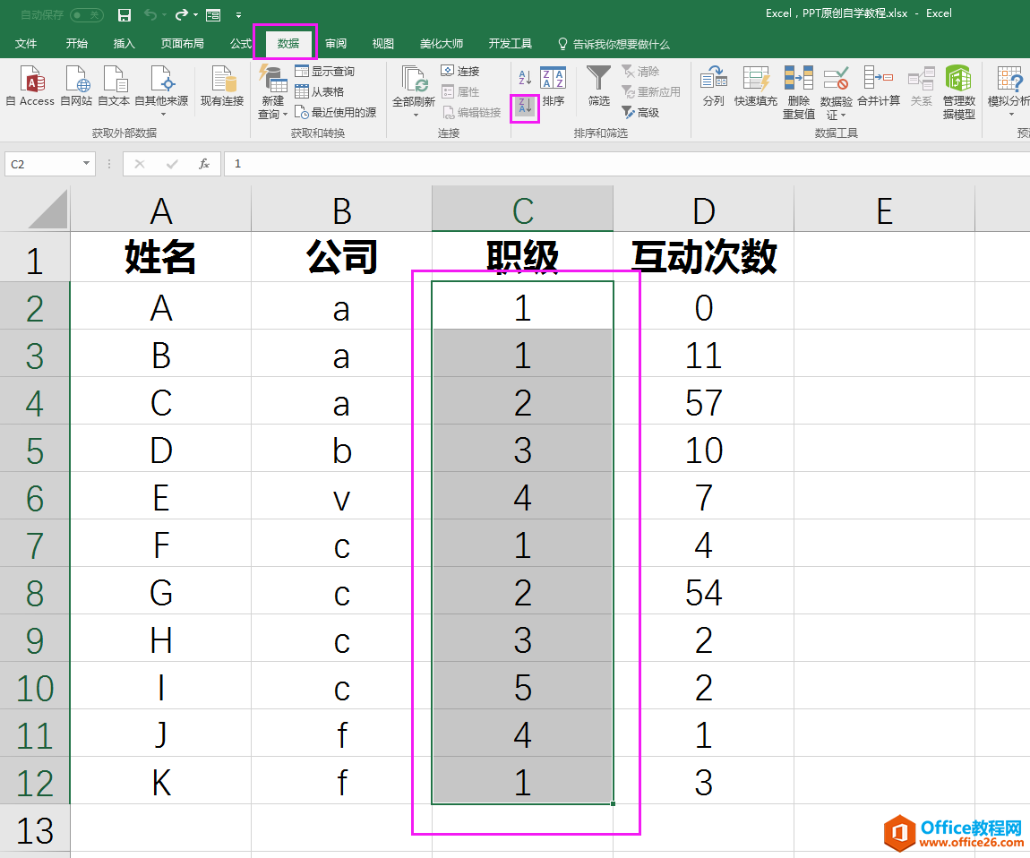Switch to the 开发工具 tab

(511, 44)
